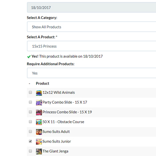Click the Princess Combo Slide - 15 X 19 text

click(67, 112)
